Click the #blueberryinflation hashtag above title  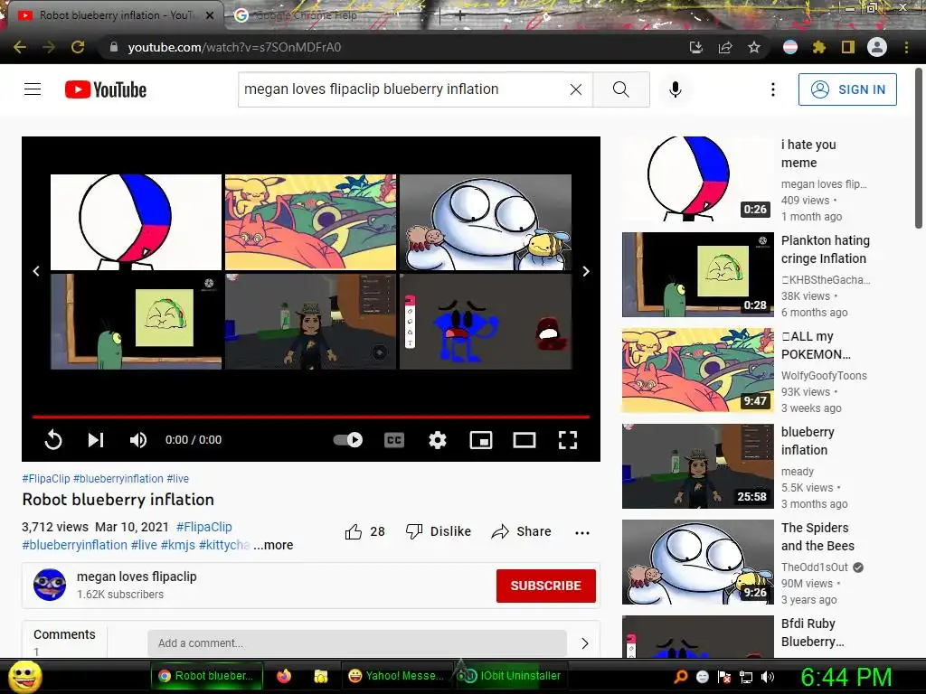pyautogui.click(x=118, y=479)
